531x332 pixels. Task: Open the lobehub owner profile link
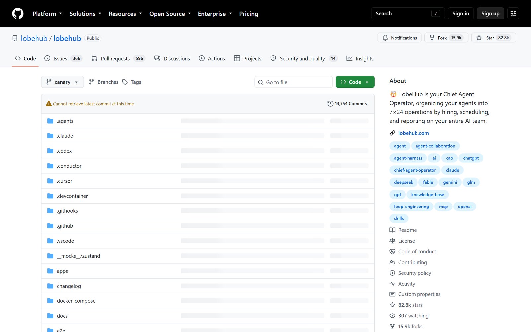34,38
